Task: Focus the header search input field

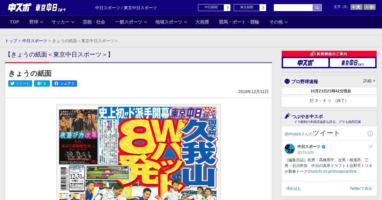Action: [x=293, y=8]
